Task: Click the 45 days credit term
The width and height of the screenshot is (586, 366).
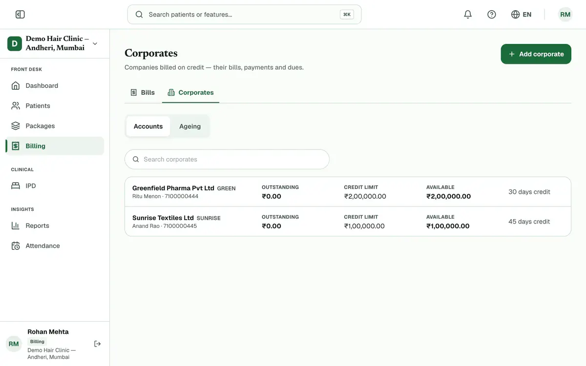Action: pos(529,222)
